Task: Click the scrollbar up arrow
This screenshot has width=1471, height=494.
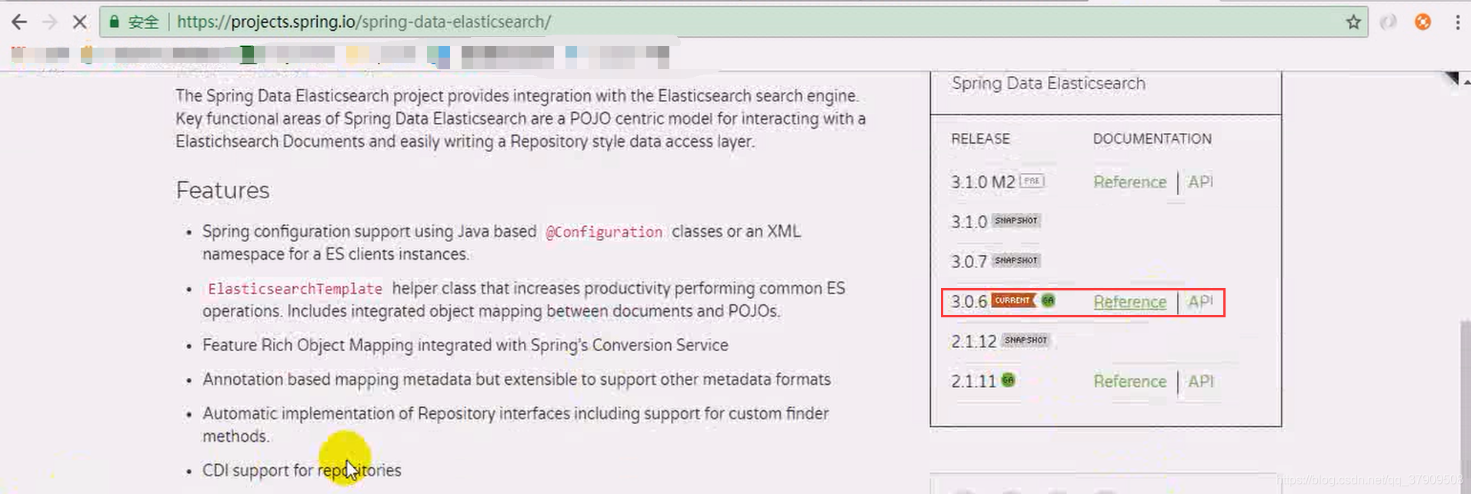Action: [1466, 81]
